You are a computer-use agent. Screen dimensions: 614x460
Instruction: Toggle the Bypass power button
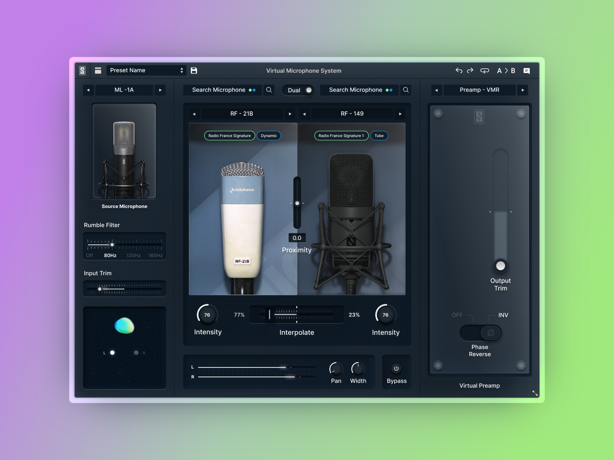[x=396, y=368]
